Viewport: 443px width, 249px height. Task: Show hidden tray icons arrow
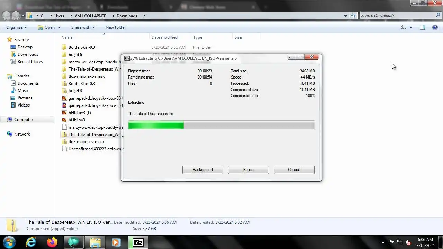coord(382,242)
